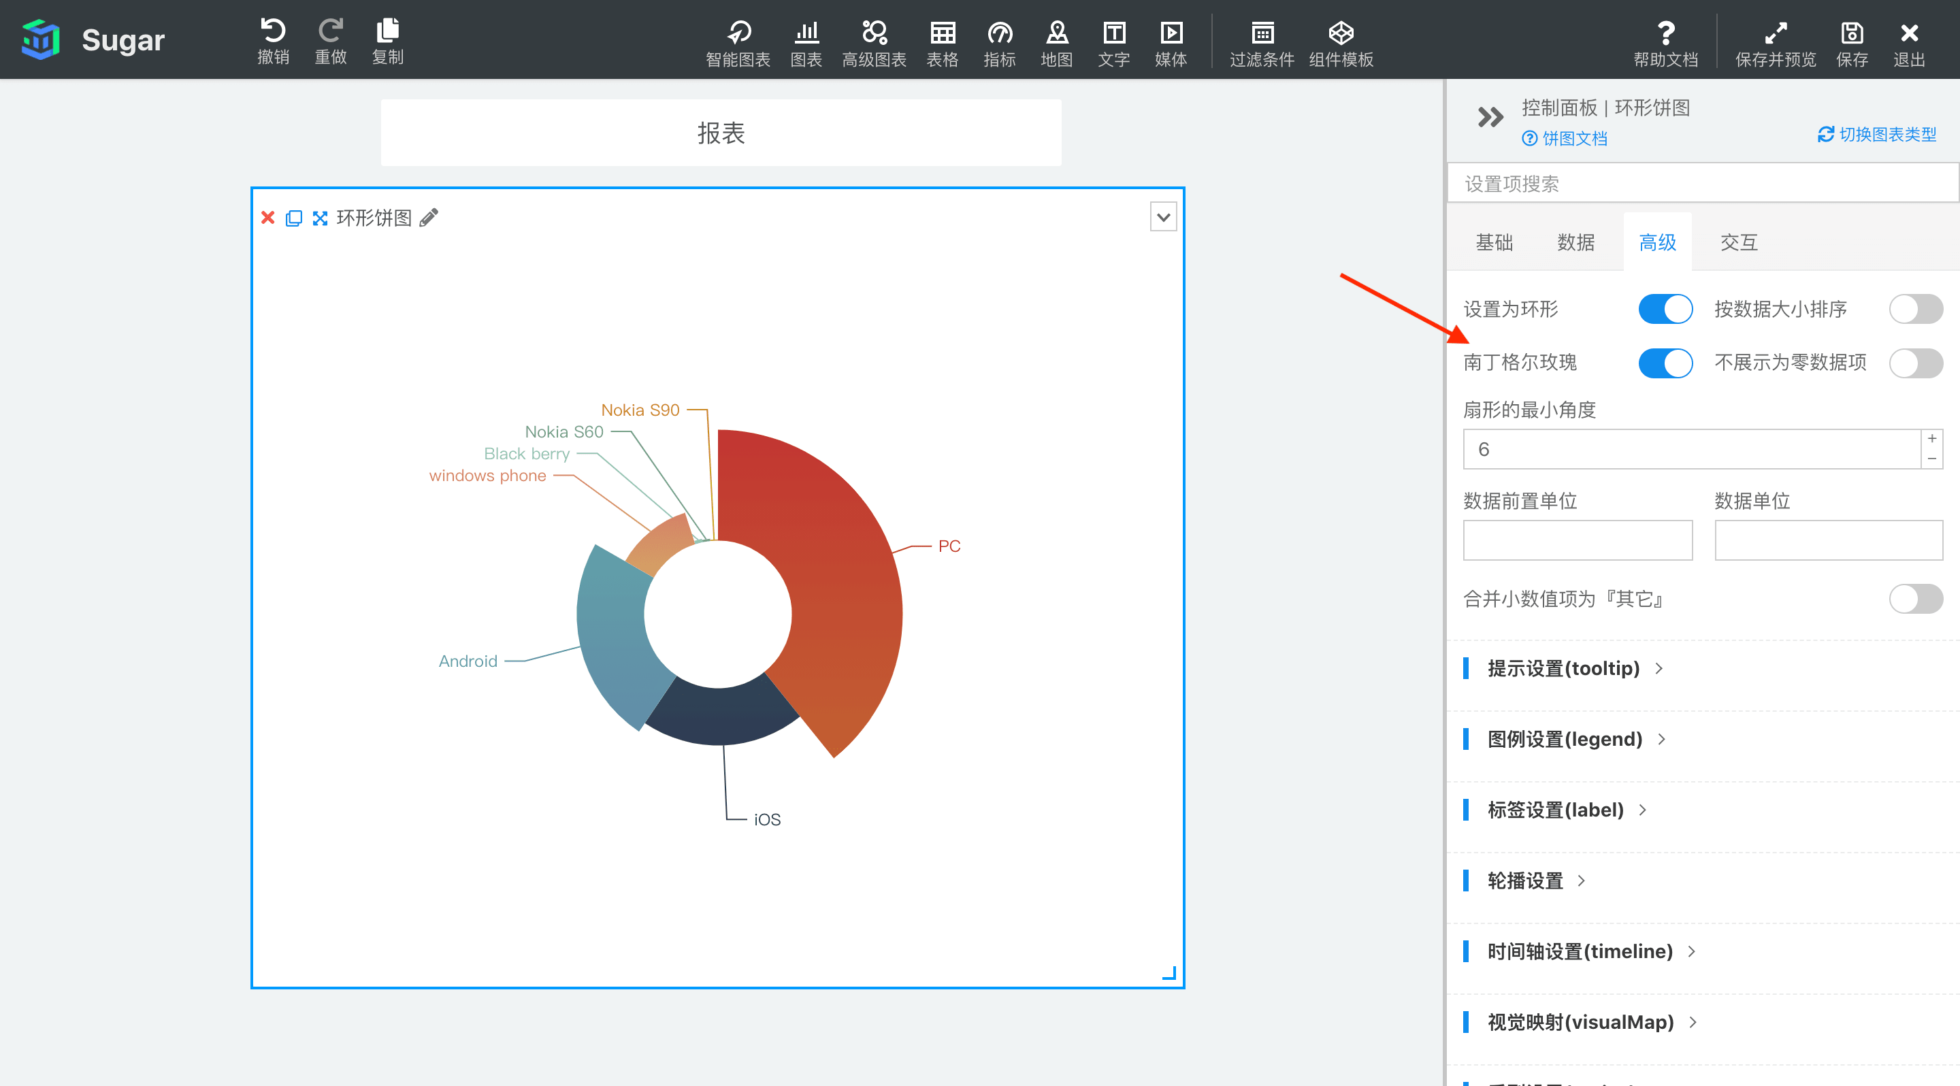Open the 高级图表 advanced charts menu
The image size is (1960, 1086).
(875, 44)
